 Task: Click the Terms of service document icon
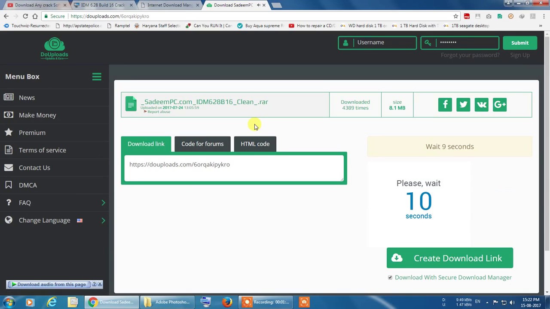click(x=9, y=150)
